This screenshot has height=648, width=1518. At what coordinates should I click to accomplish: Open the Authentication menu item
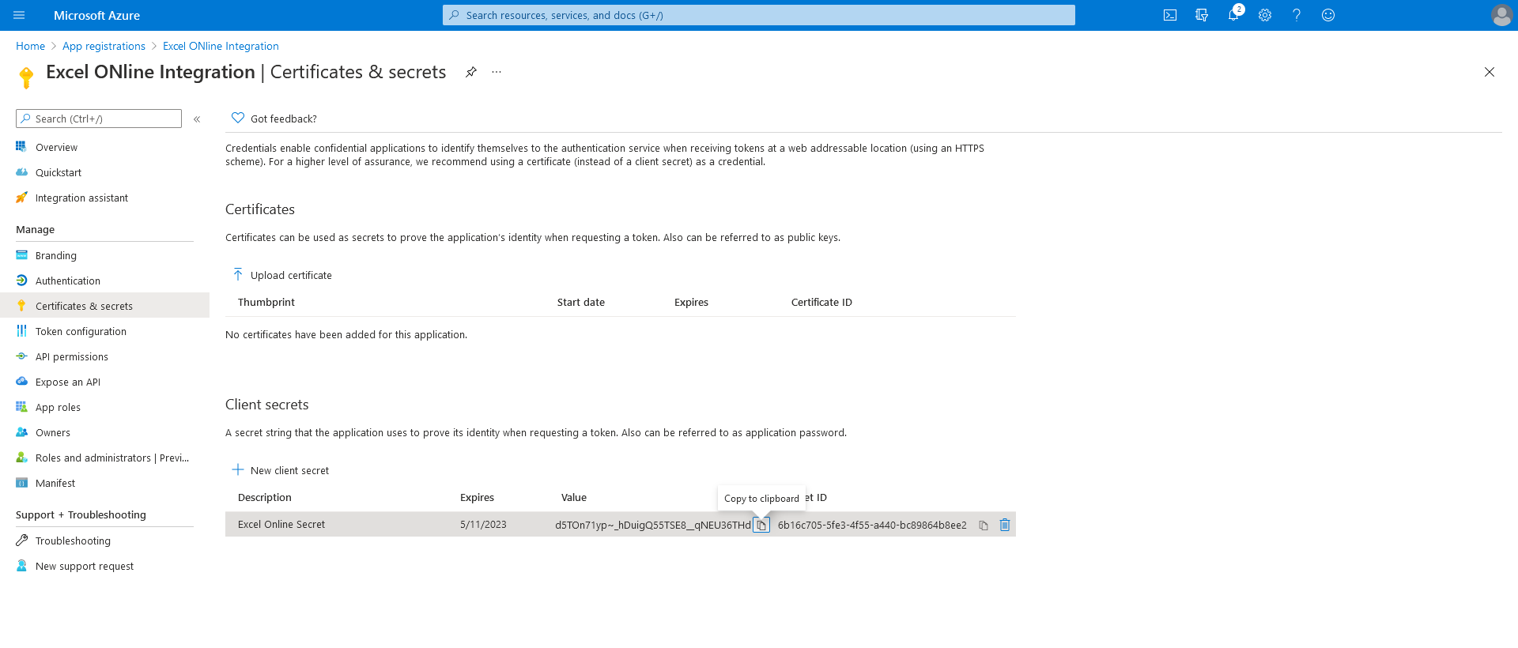(67, 281)
